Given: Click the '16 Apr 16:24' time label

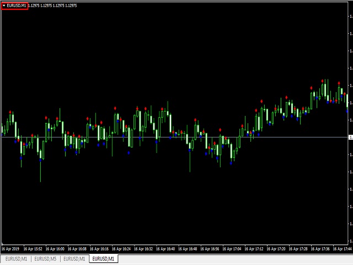Looking at the screenshot, I should 121,249.
